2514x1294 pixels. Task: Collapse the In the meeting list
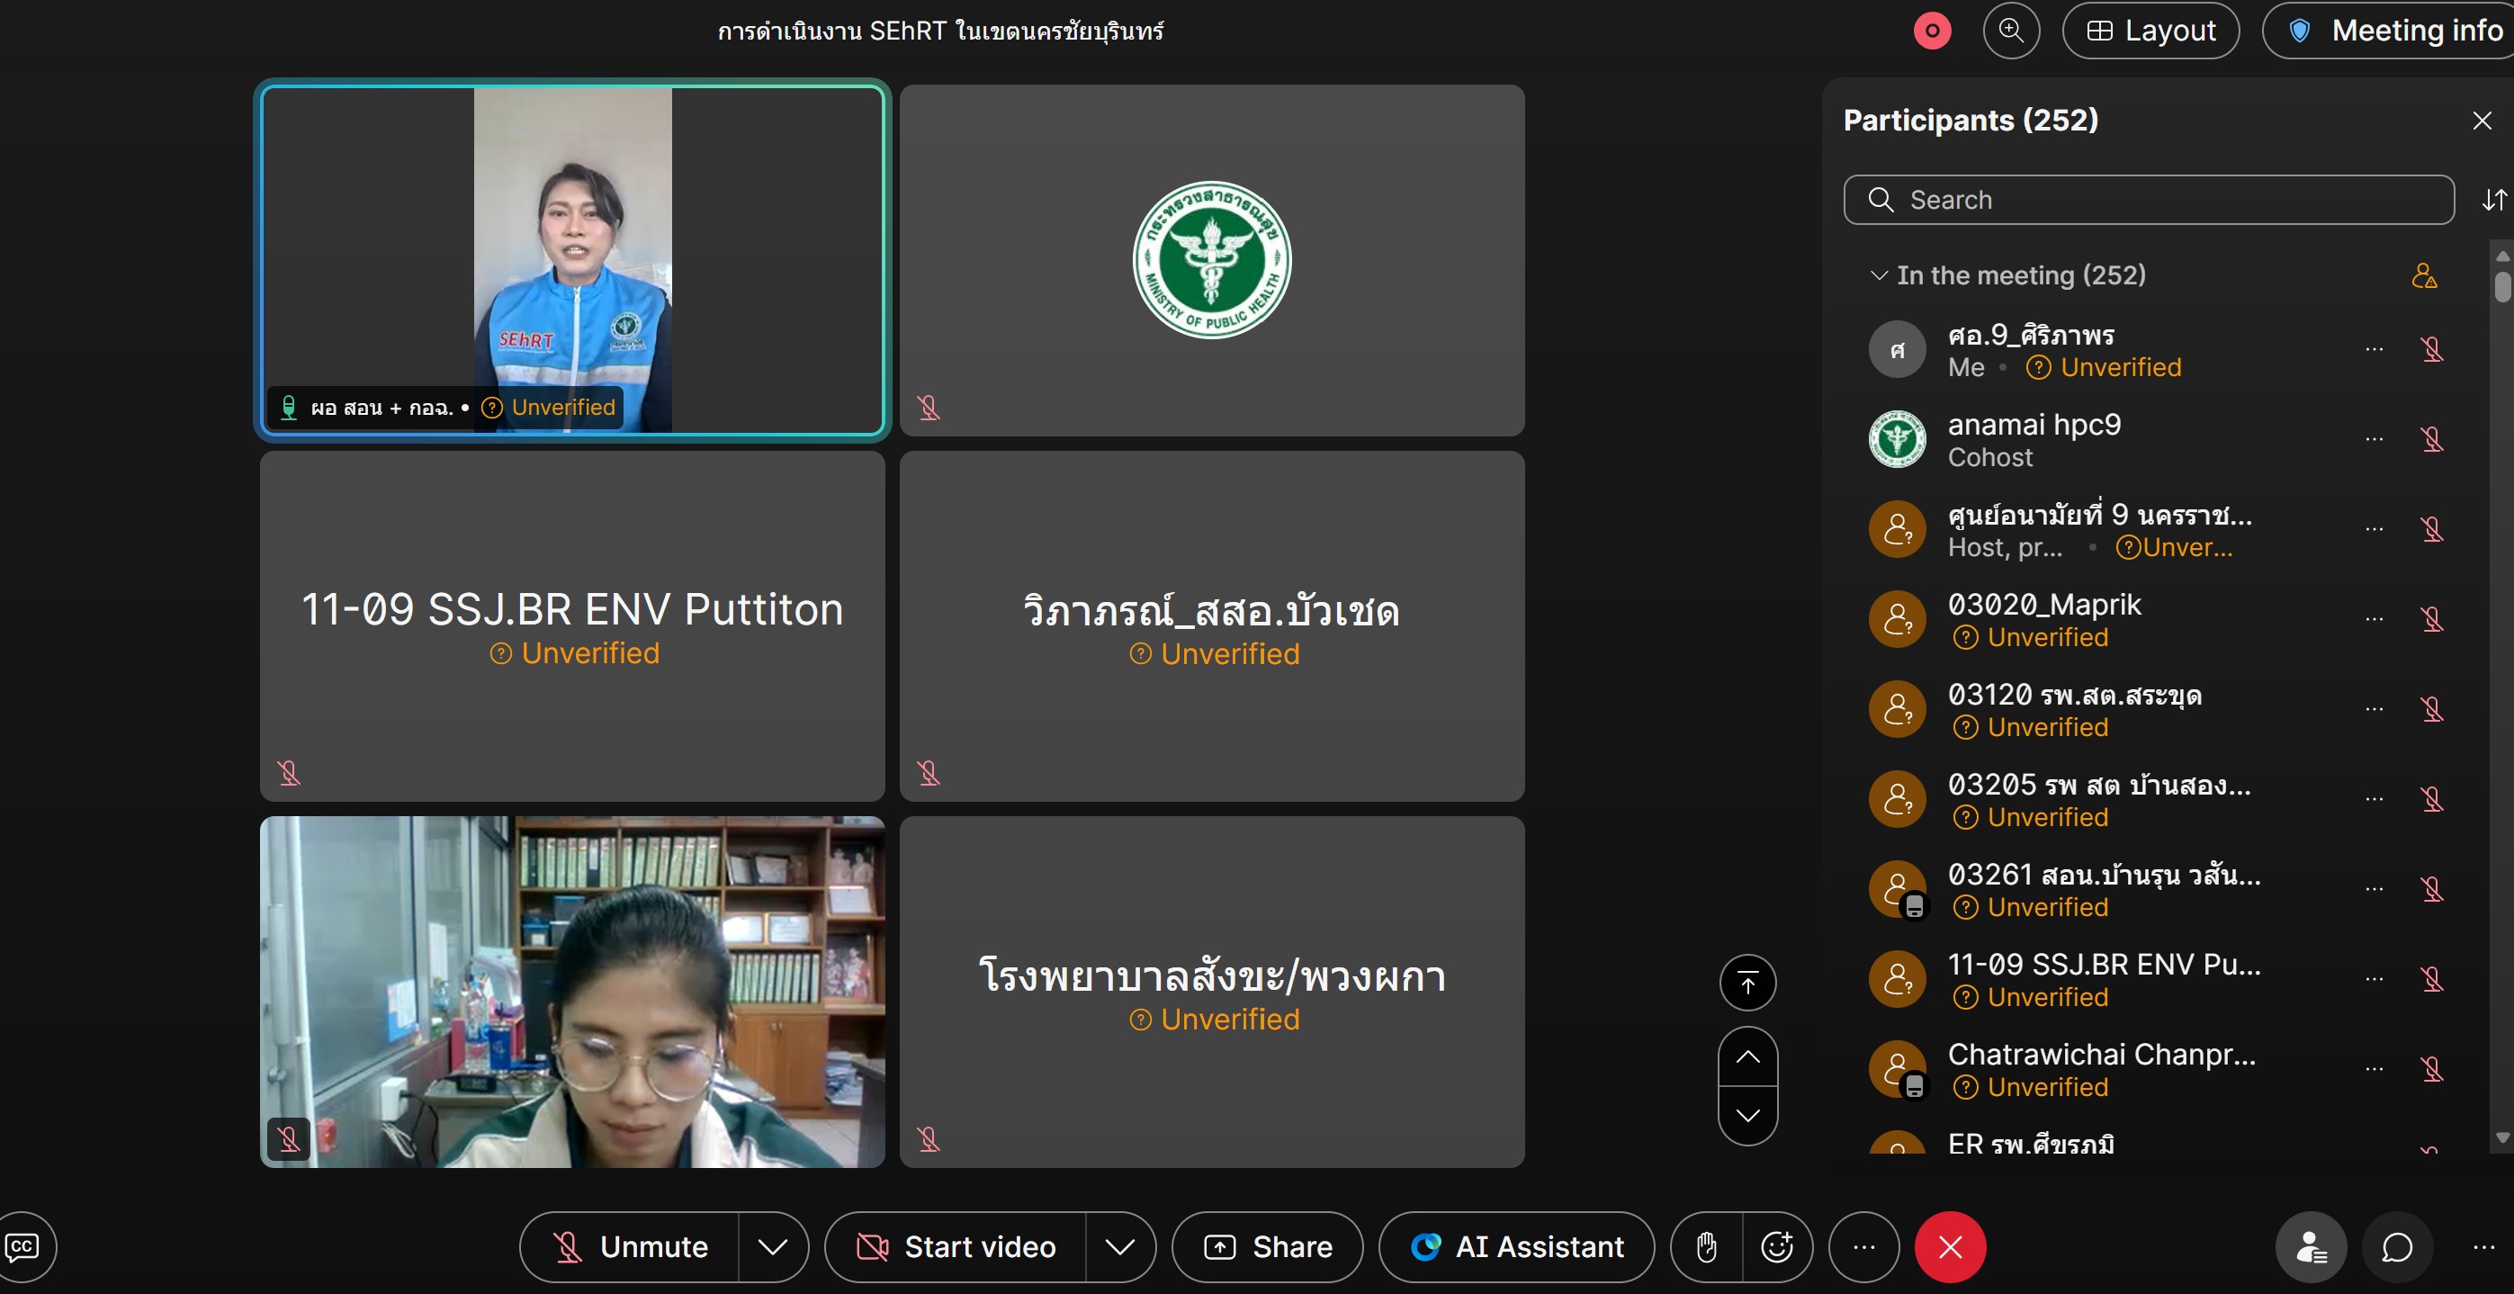click(x=1878, y=275)
